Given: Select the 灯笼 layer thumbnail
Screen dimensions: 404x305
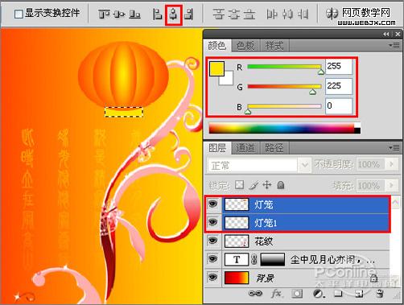Looking at the screenshot, I should click(x=237, y=204).
